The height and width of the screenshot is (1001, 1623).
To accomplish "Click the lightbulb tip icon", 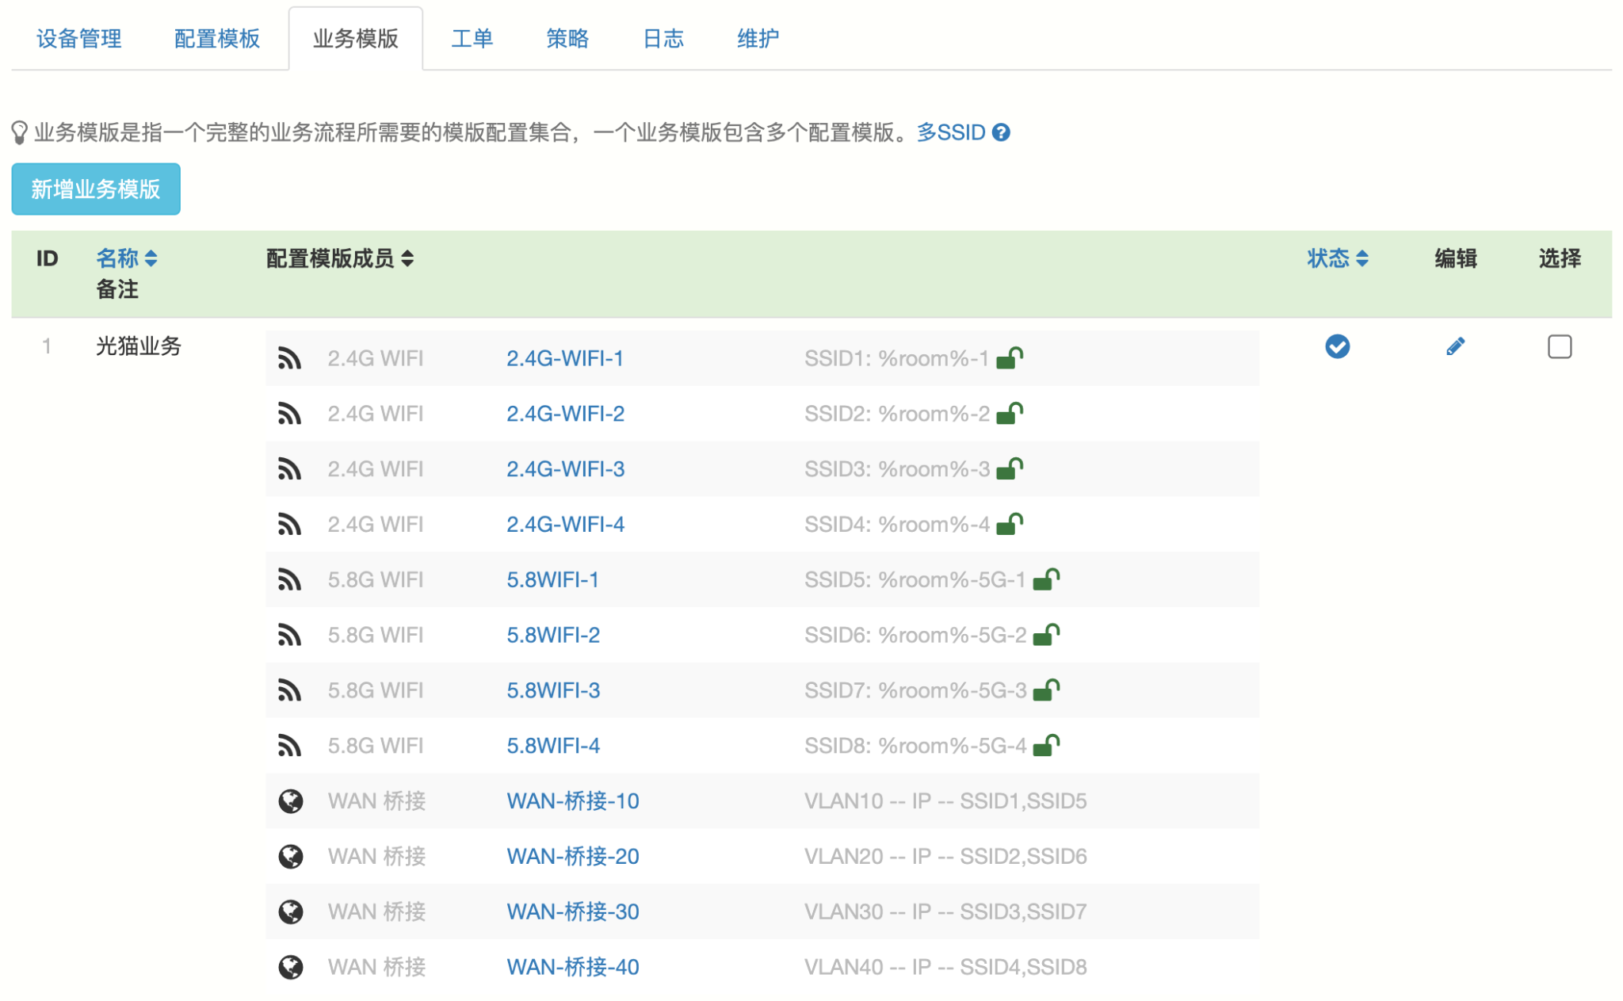I will click(x=20, y=132).
